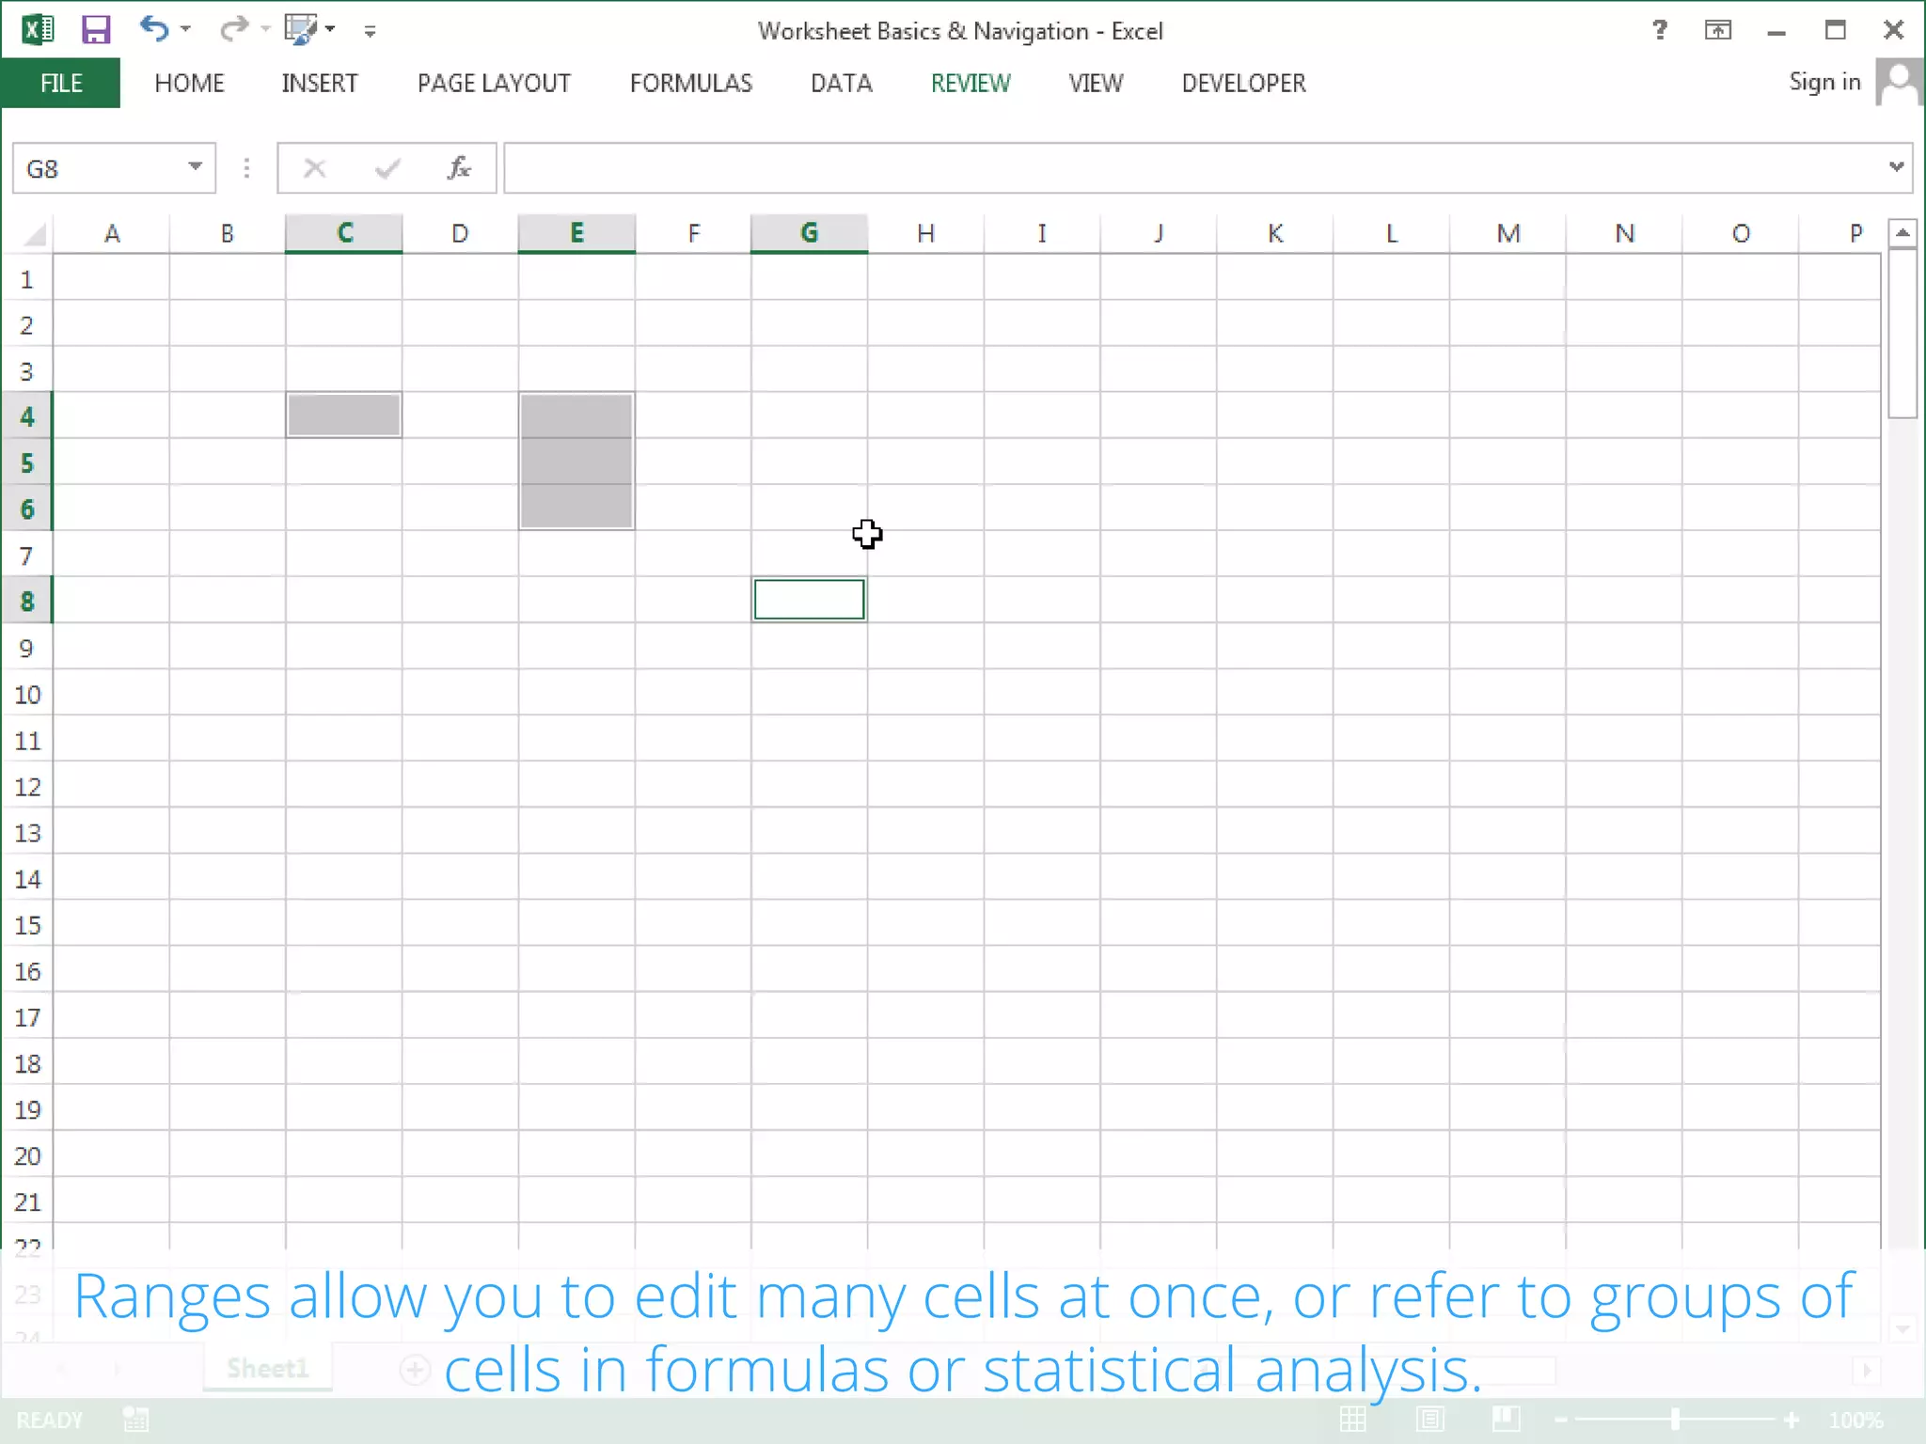The width and height of the screenshot is (1926, 1444).
Task: Click the user account avatar icon
Action: [1899, 83]
